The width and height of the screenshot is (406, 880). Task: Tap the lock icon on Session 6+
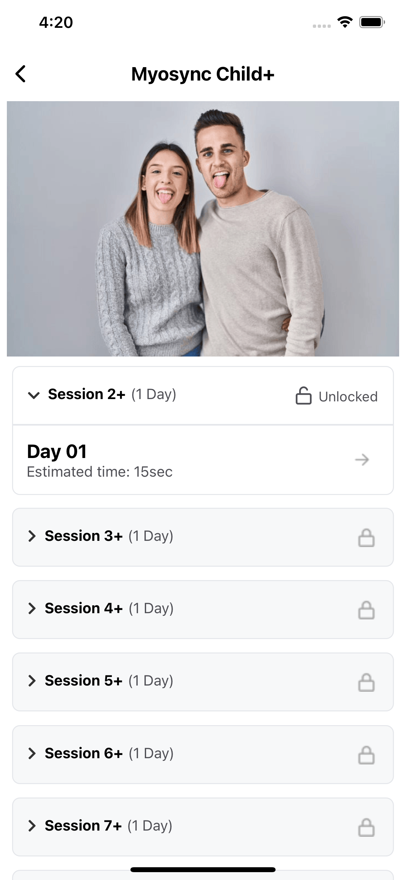click(x=366, y=755)
